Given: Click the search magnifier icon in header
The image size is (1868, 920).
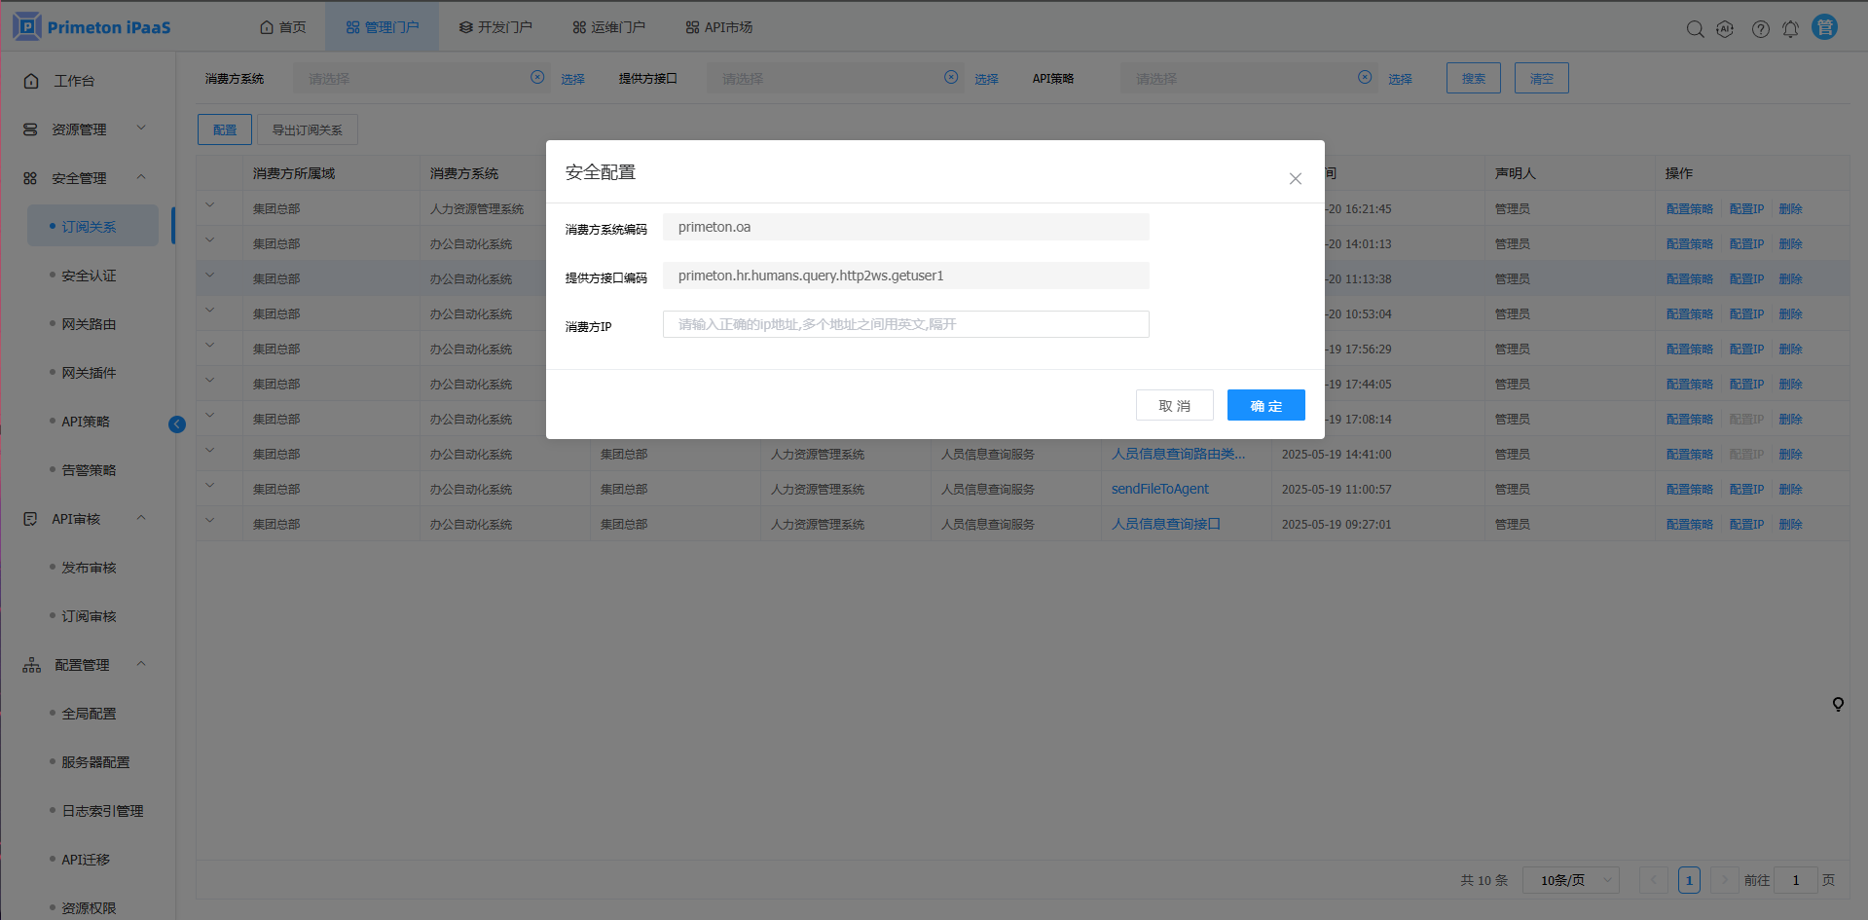Looking at the screenshot, I should [x=1695, y=29].
